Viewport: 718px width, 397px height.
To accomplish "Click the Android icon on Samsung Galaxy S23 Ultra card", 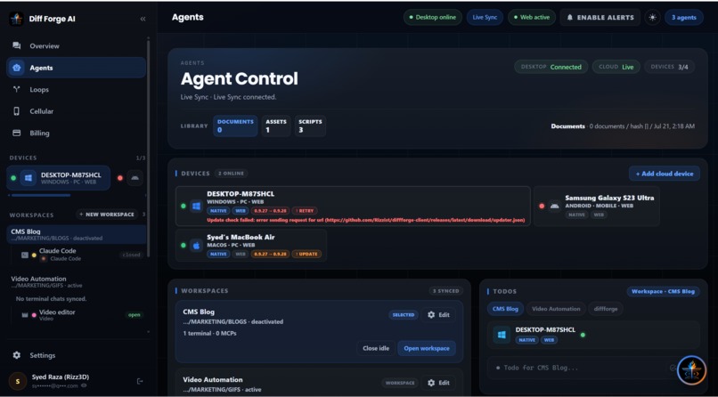I will 554,206.
